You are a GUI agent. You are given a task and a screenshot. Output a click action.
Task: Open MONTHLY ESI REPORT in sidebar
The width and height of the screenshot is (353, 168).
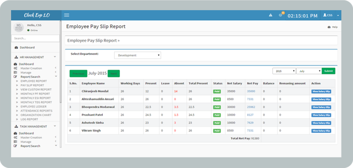(x=36, y=98)
